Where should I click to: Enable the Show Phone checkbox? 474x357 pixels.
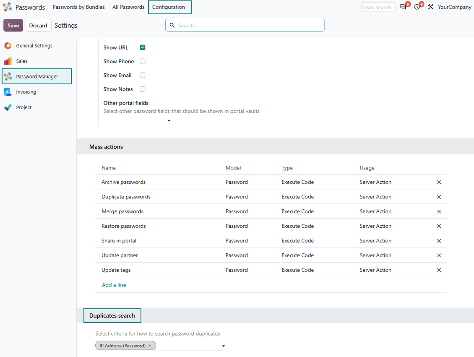[143, 61]
